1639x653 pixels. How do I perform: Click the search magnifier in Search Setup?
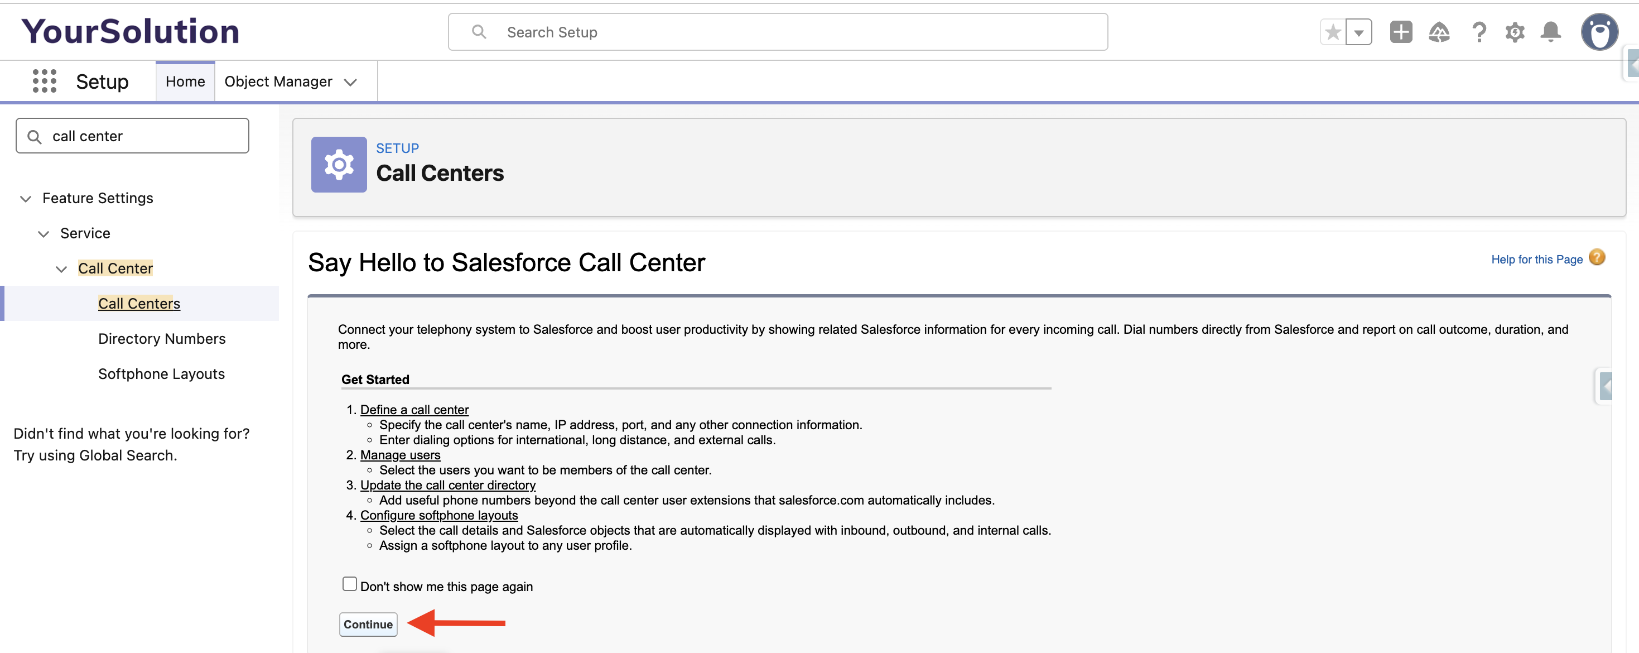click(479, 32)
